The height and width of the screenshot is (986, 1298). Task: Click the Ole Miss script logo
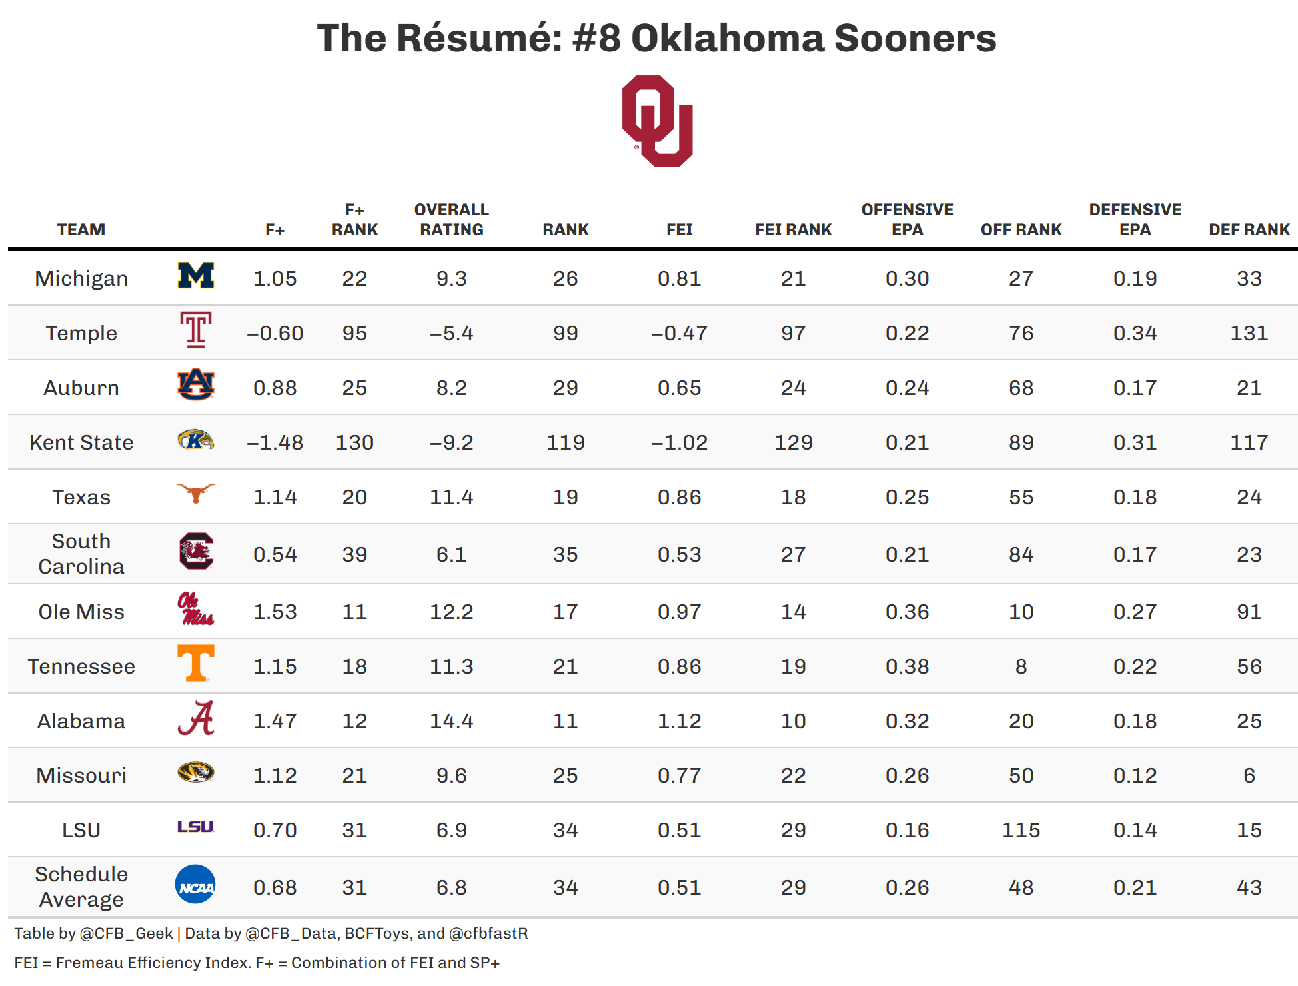[196, 609]
